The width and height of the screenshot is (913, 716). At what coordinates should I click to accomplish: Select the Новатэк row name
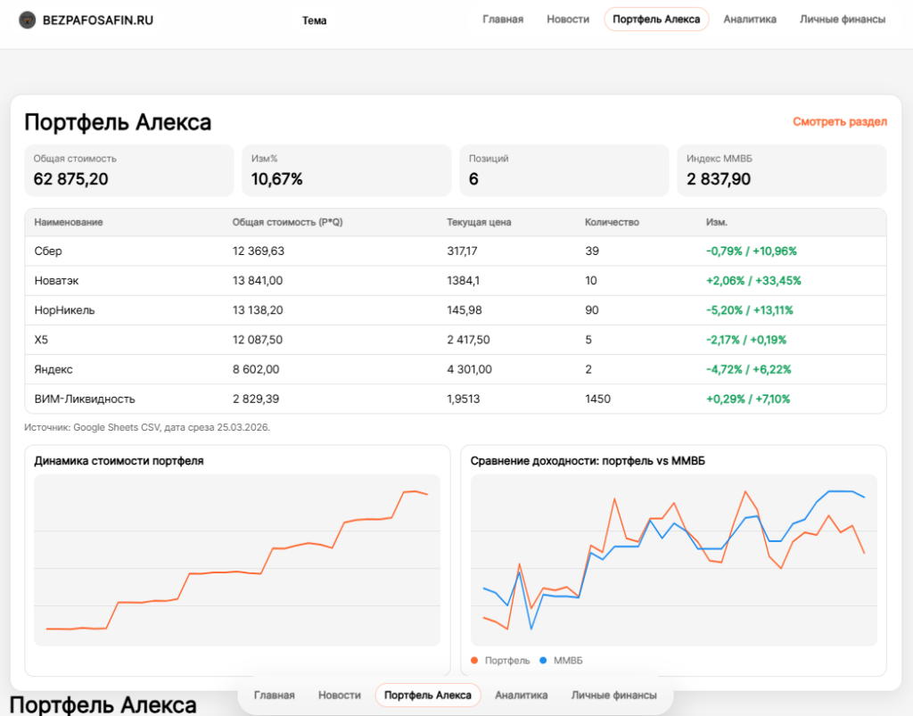pyautogui.click(x=56, y=281)
